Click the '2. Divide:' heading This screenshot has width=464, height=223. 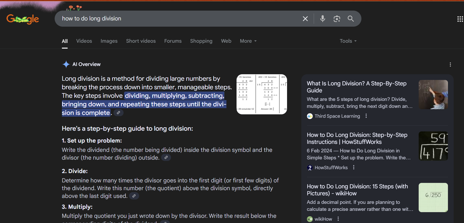(x=75, y=171)
